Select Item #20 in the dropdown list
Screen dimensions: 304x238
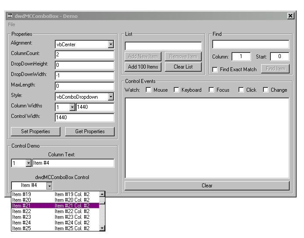click(x=55, y=200)
